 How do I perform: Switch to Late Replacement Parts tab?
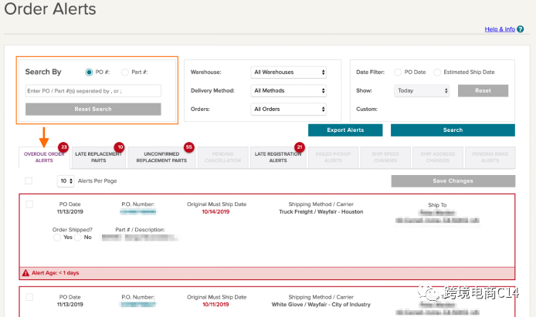point(98,157)
